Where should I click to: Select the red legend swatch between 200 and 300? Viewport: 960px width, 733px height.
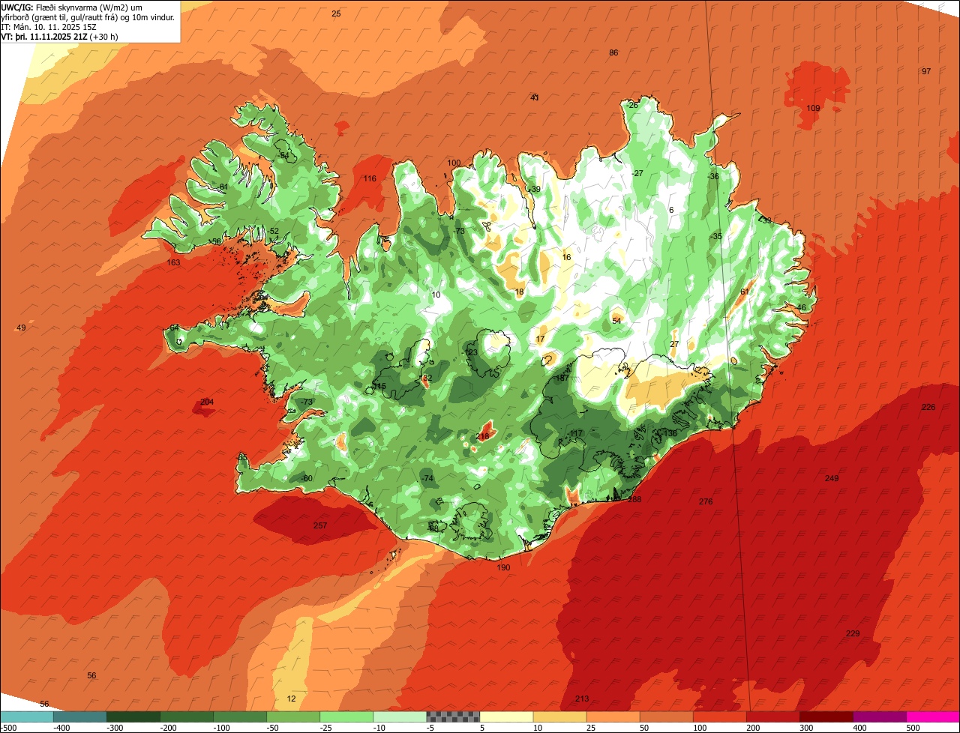click(x=772, y=717)
